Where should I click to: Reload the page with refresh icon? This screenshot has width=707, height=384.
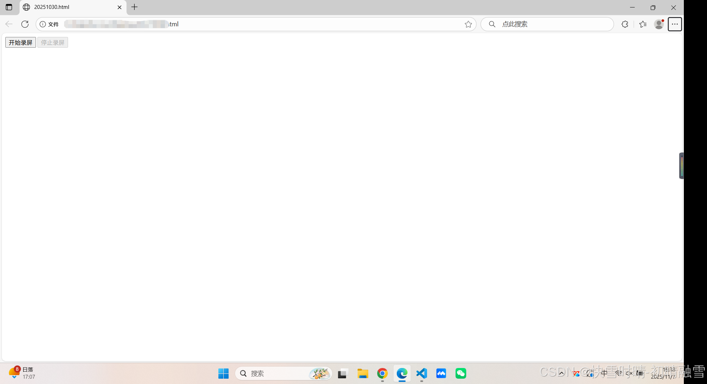[25, 24]
